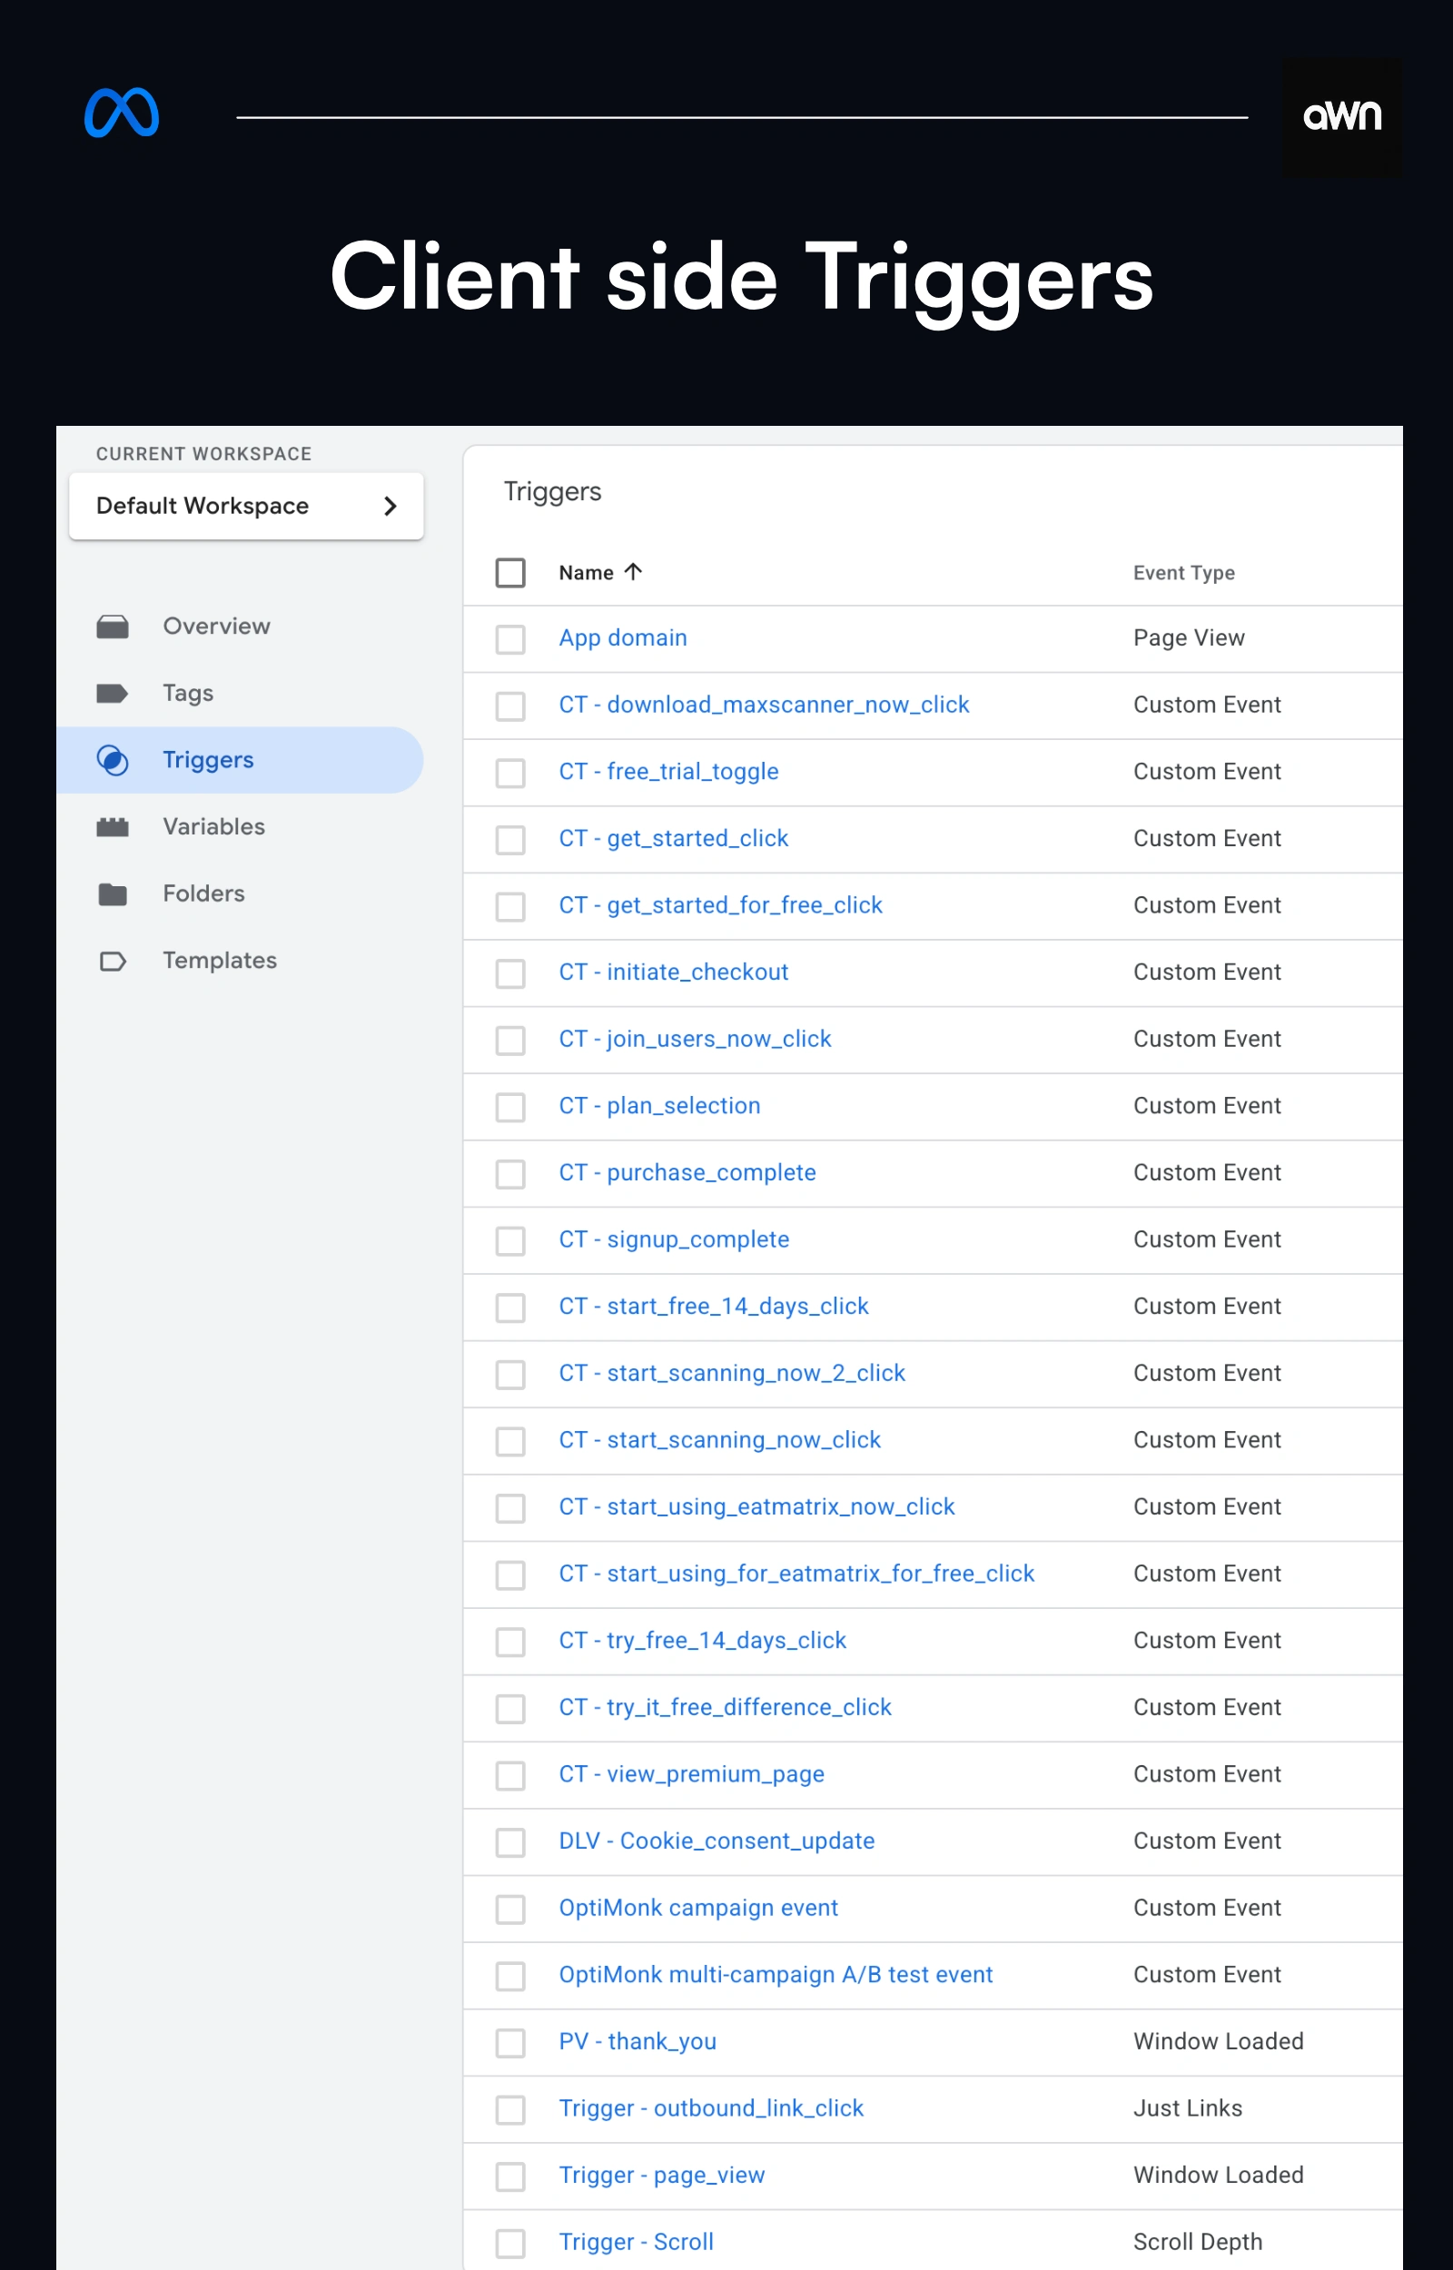Click the Variables brick icon
Viewport: 1453px width, 2270px height.
(113, 827)
